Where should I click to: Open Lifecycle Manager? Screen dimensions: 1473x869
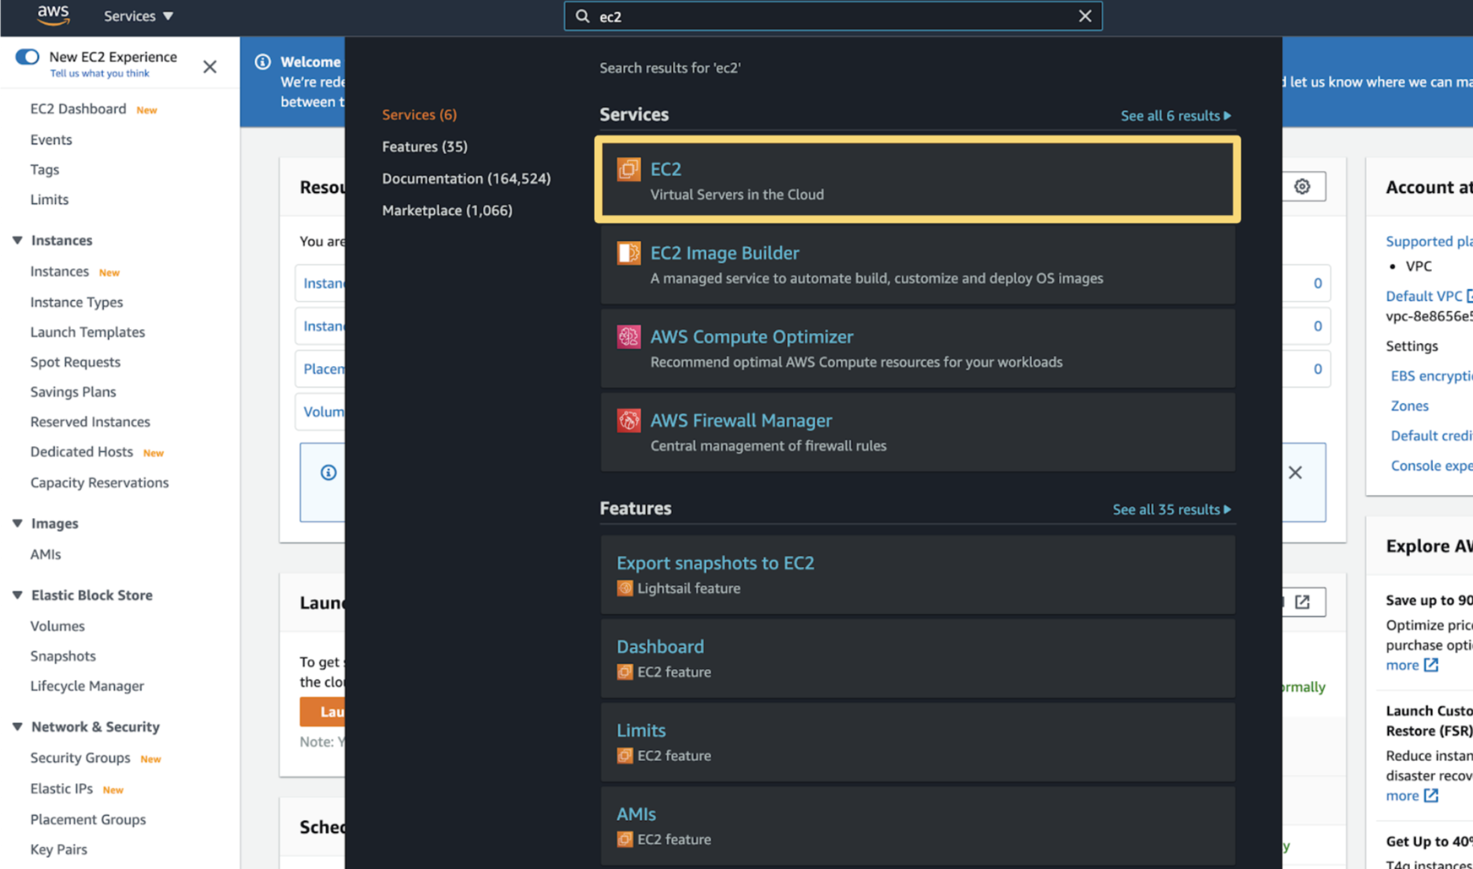(87, 686)
